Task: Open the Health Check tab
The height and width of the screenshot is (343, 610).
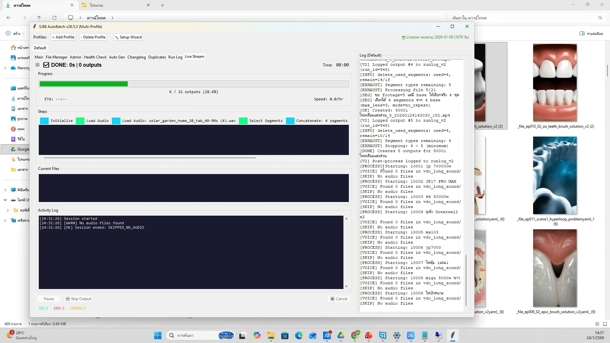Action: click(95, 57)
